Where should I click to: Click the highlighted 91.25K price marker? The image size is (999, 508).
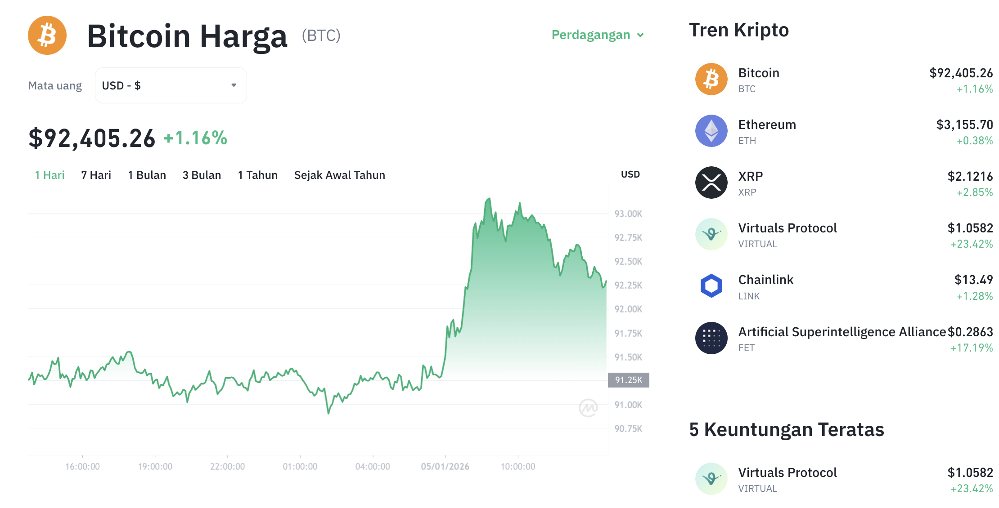[629, 379]
